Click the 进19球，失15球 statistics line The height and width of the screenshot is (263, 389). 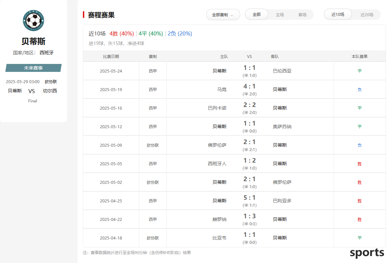tap(116, 43)
